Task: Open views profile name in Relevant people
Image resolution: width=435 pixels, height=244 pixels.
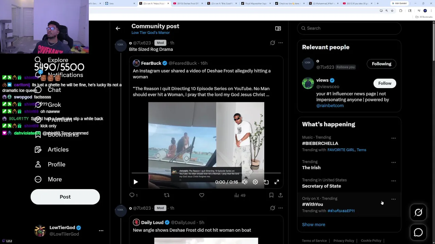Action: 322,80
